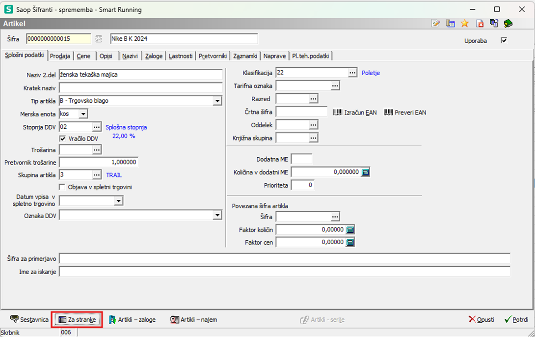Click the 006 status bar entry
The height and width of the screenshot is (337, 535).
[x=66, y=332]
